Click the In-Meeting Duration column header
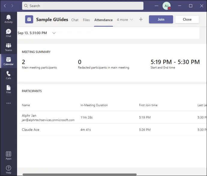The height and width of the screenshot is (176, 207). 94,105
